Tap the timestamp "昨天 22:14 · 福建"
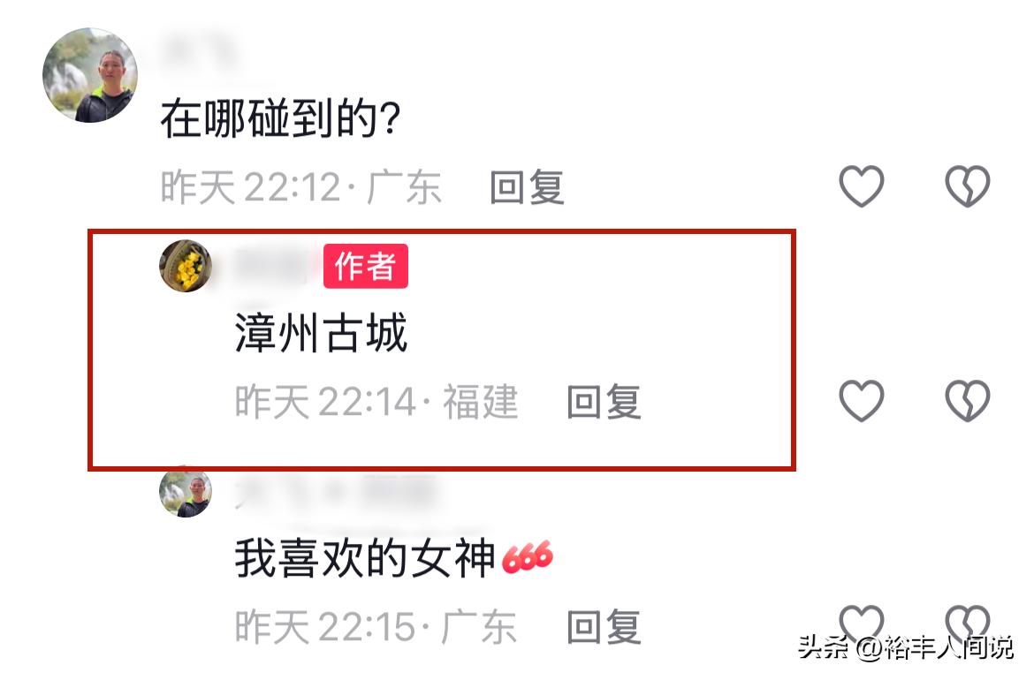This screenshot has height=680, width=1034. tap(376, 401)
